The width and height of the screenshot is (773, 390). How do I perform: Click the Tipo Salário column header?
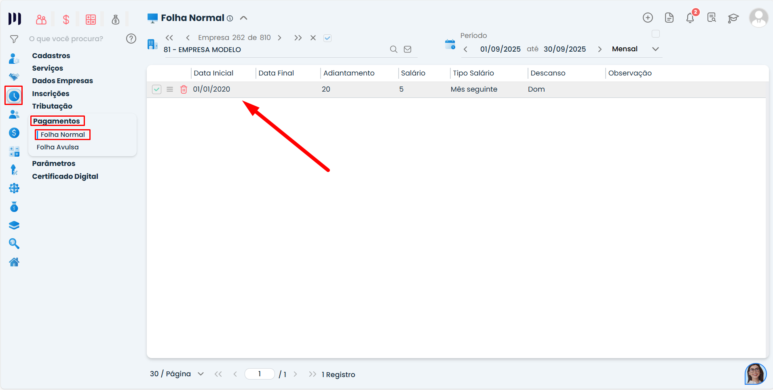coord(473,73)
